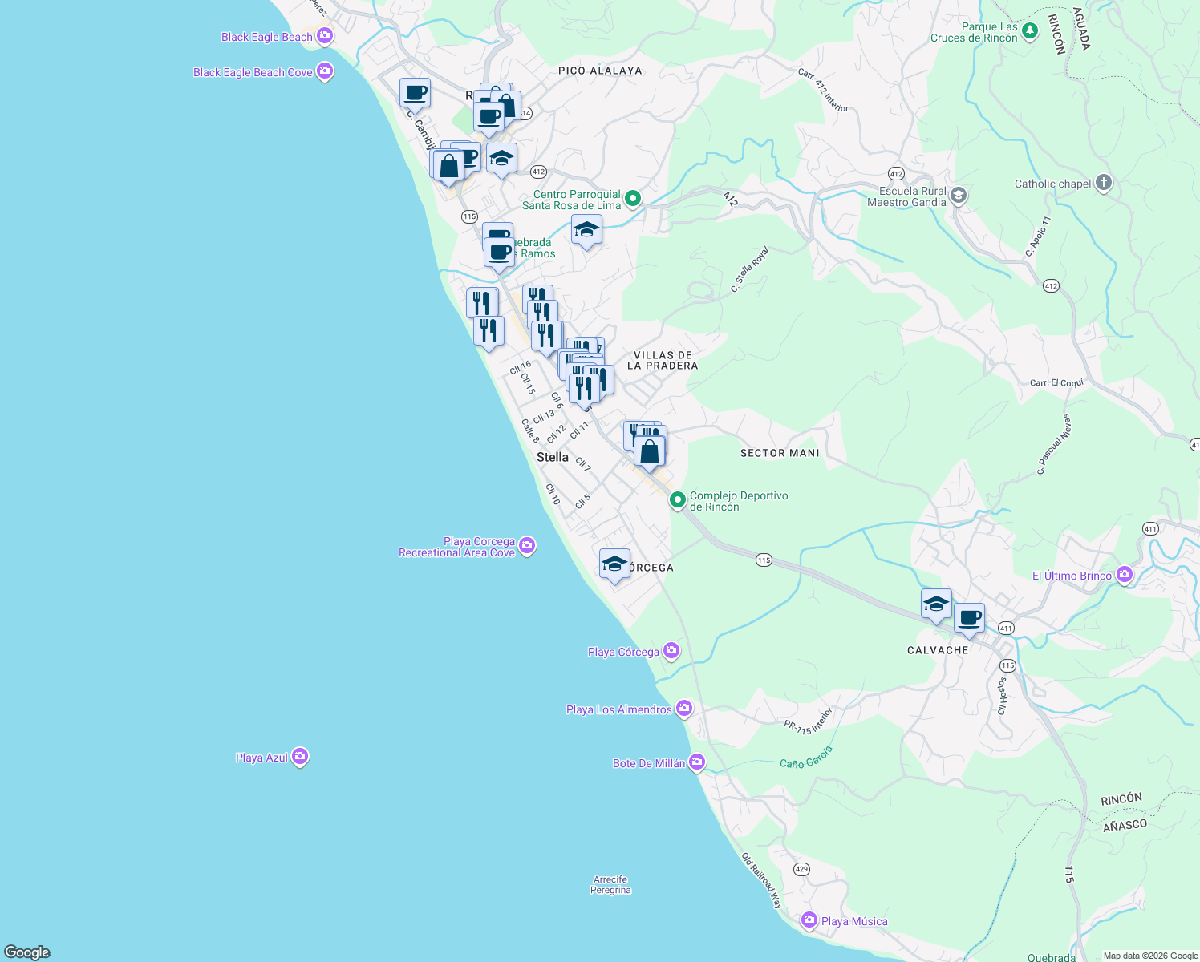Open the Playa Azul beach marker
This screenshot has width=1200, height=962.
click(x=299, y=756)
